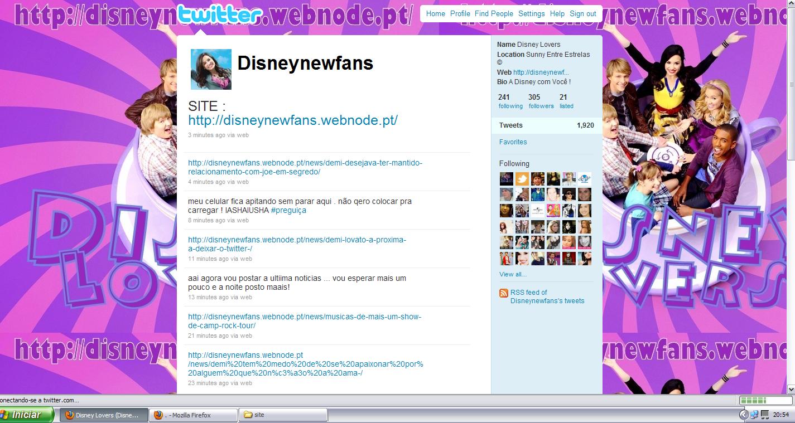Click the vertical scrollbar down arrow
Screen dimensions: 795x423
pos(791,389)
